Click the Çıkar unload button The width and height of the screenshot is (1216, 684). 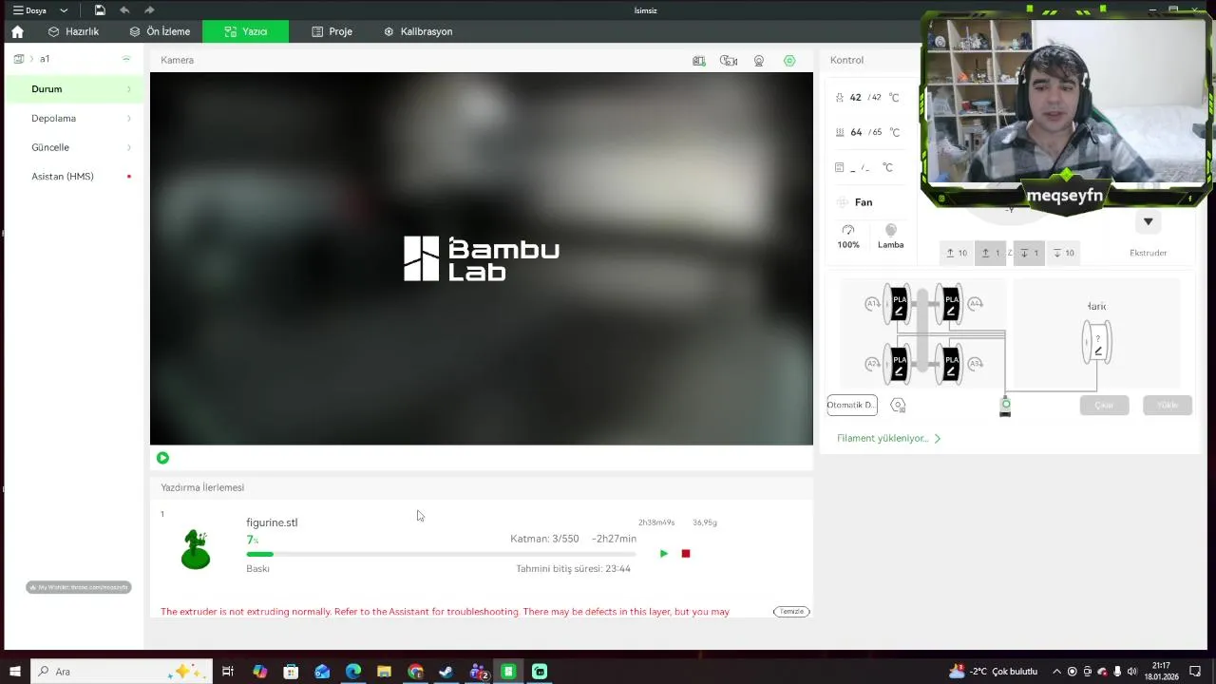pyautogui.click(x=1104, y=406)
